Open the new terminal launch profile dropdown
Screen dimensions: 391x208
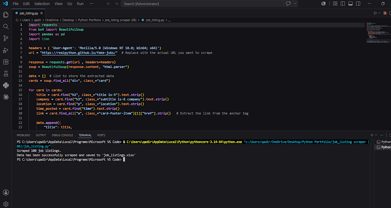pyautogui.click(x=376, y=135)
